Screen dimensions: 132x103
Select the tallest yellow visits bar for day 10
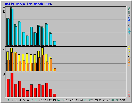42,59
